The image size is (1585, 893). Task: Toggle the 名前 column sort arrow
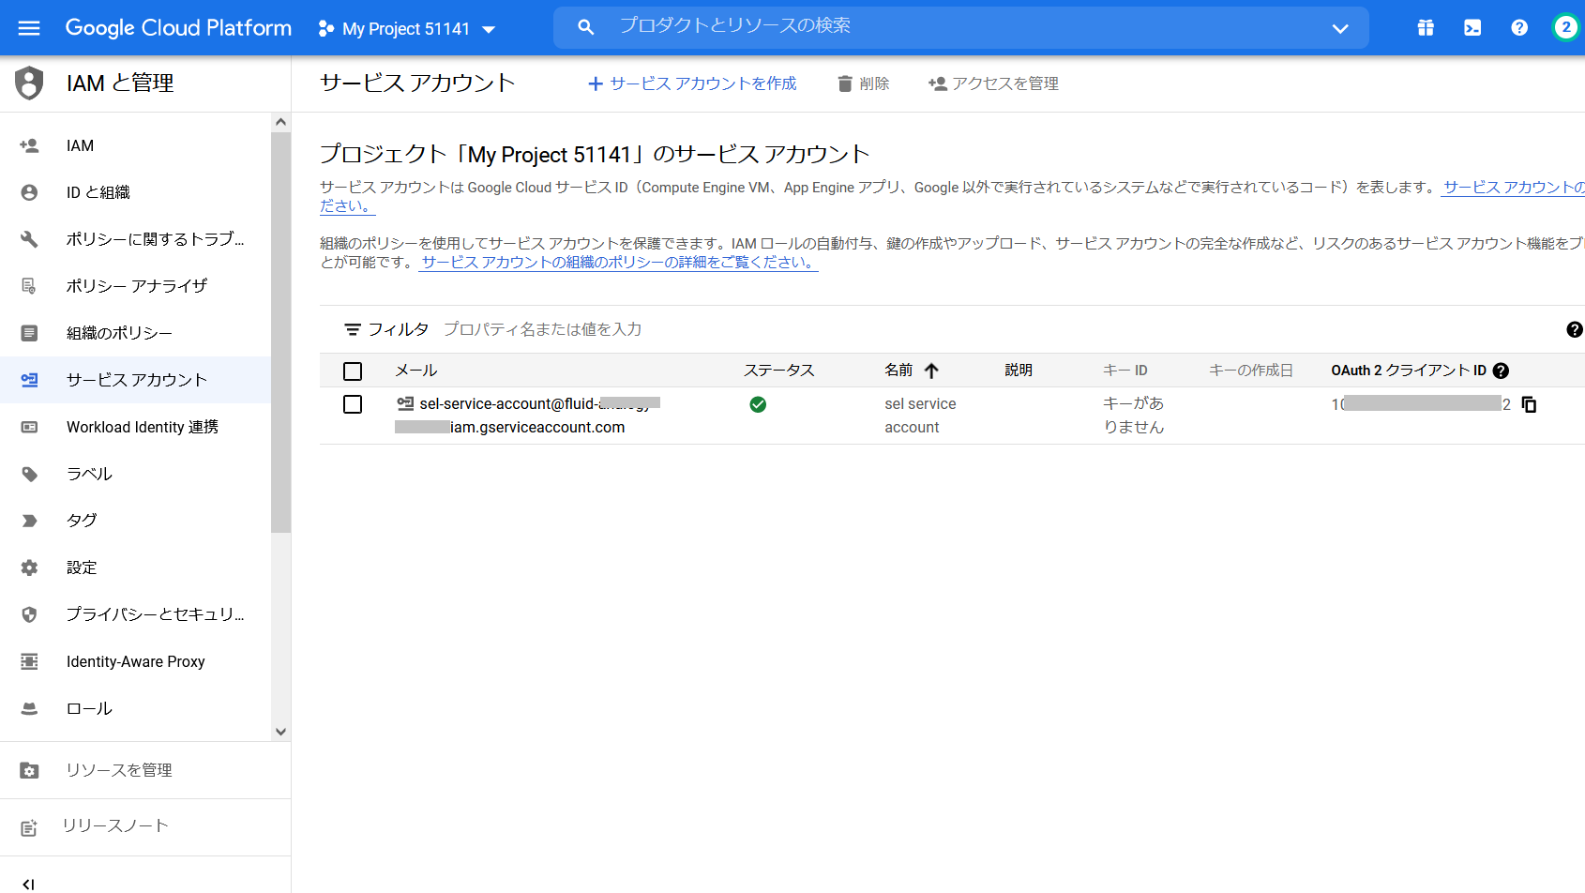pyautogui.click(x=931, y=371)
